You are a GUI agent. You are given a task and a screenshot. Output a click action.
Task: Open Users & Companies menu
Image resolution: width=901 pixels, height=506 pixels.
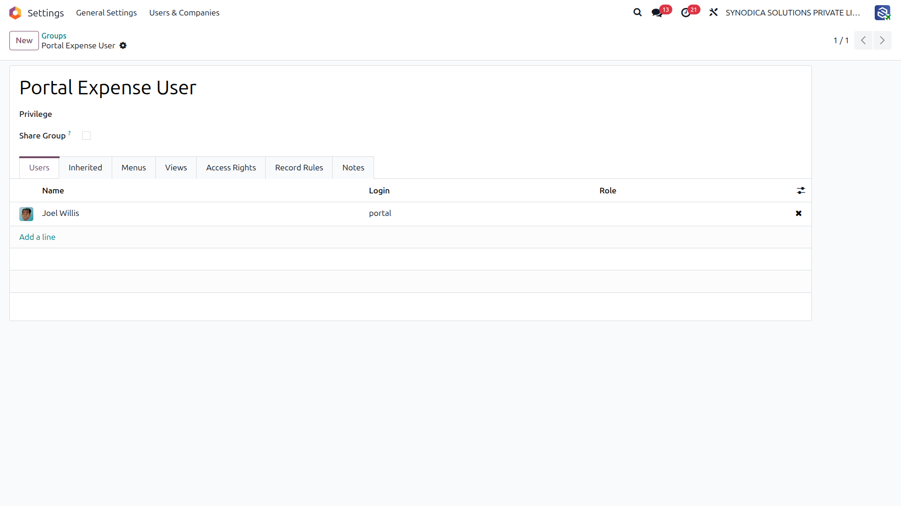click(184, 13)
